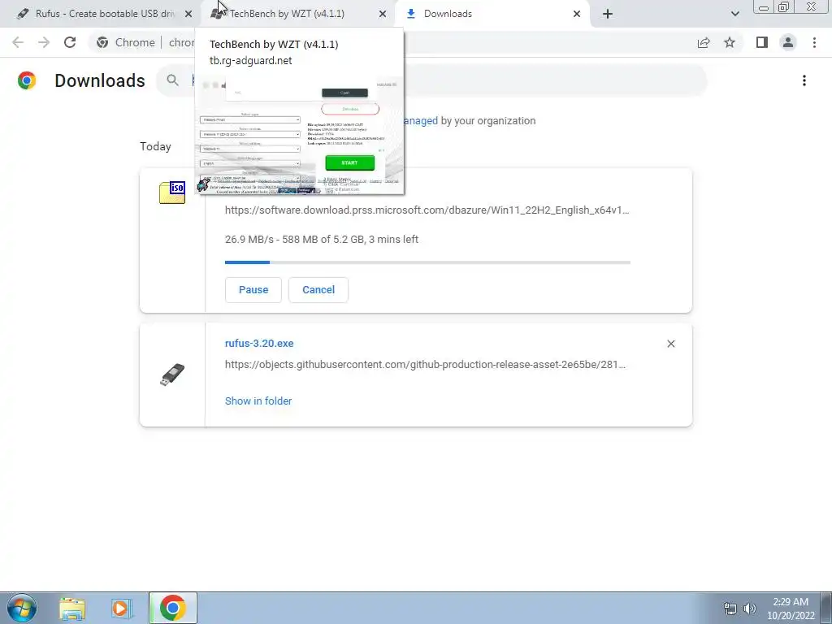Close the Downloads tab

click(x=577, y=14)
